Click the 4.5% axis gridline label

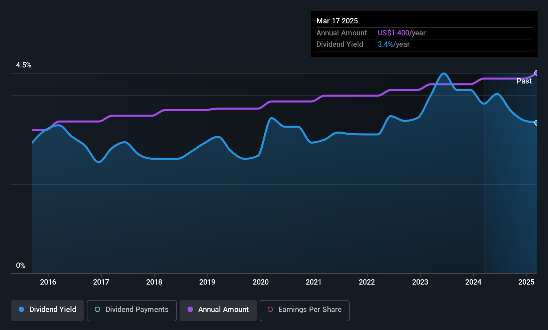coord(24,65)
